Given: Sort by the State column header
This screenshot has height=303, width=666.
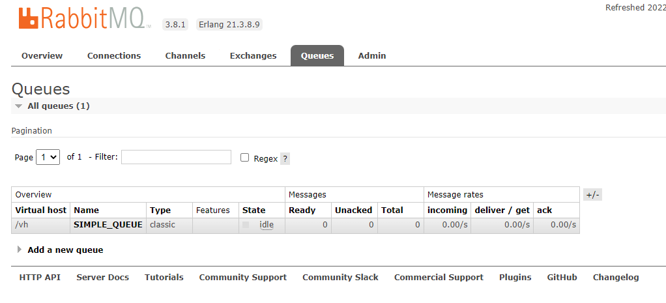Looking at the screenshot, I should click(254, 210).
